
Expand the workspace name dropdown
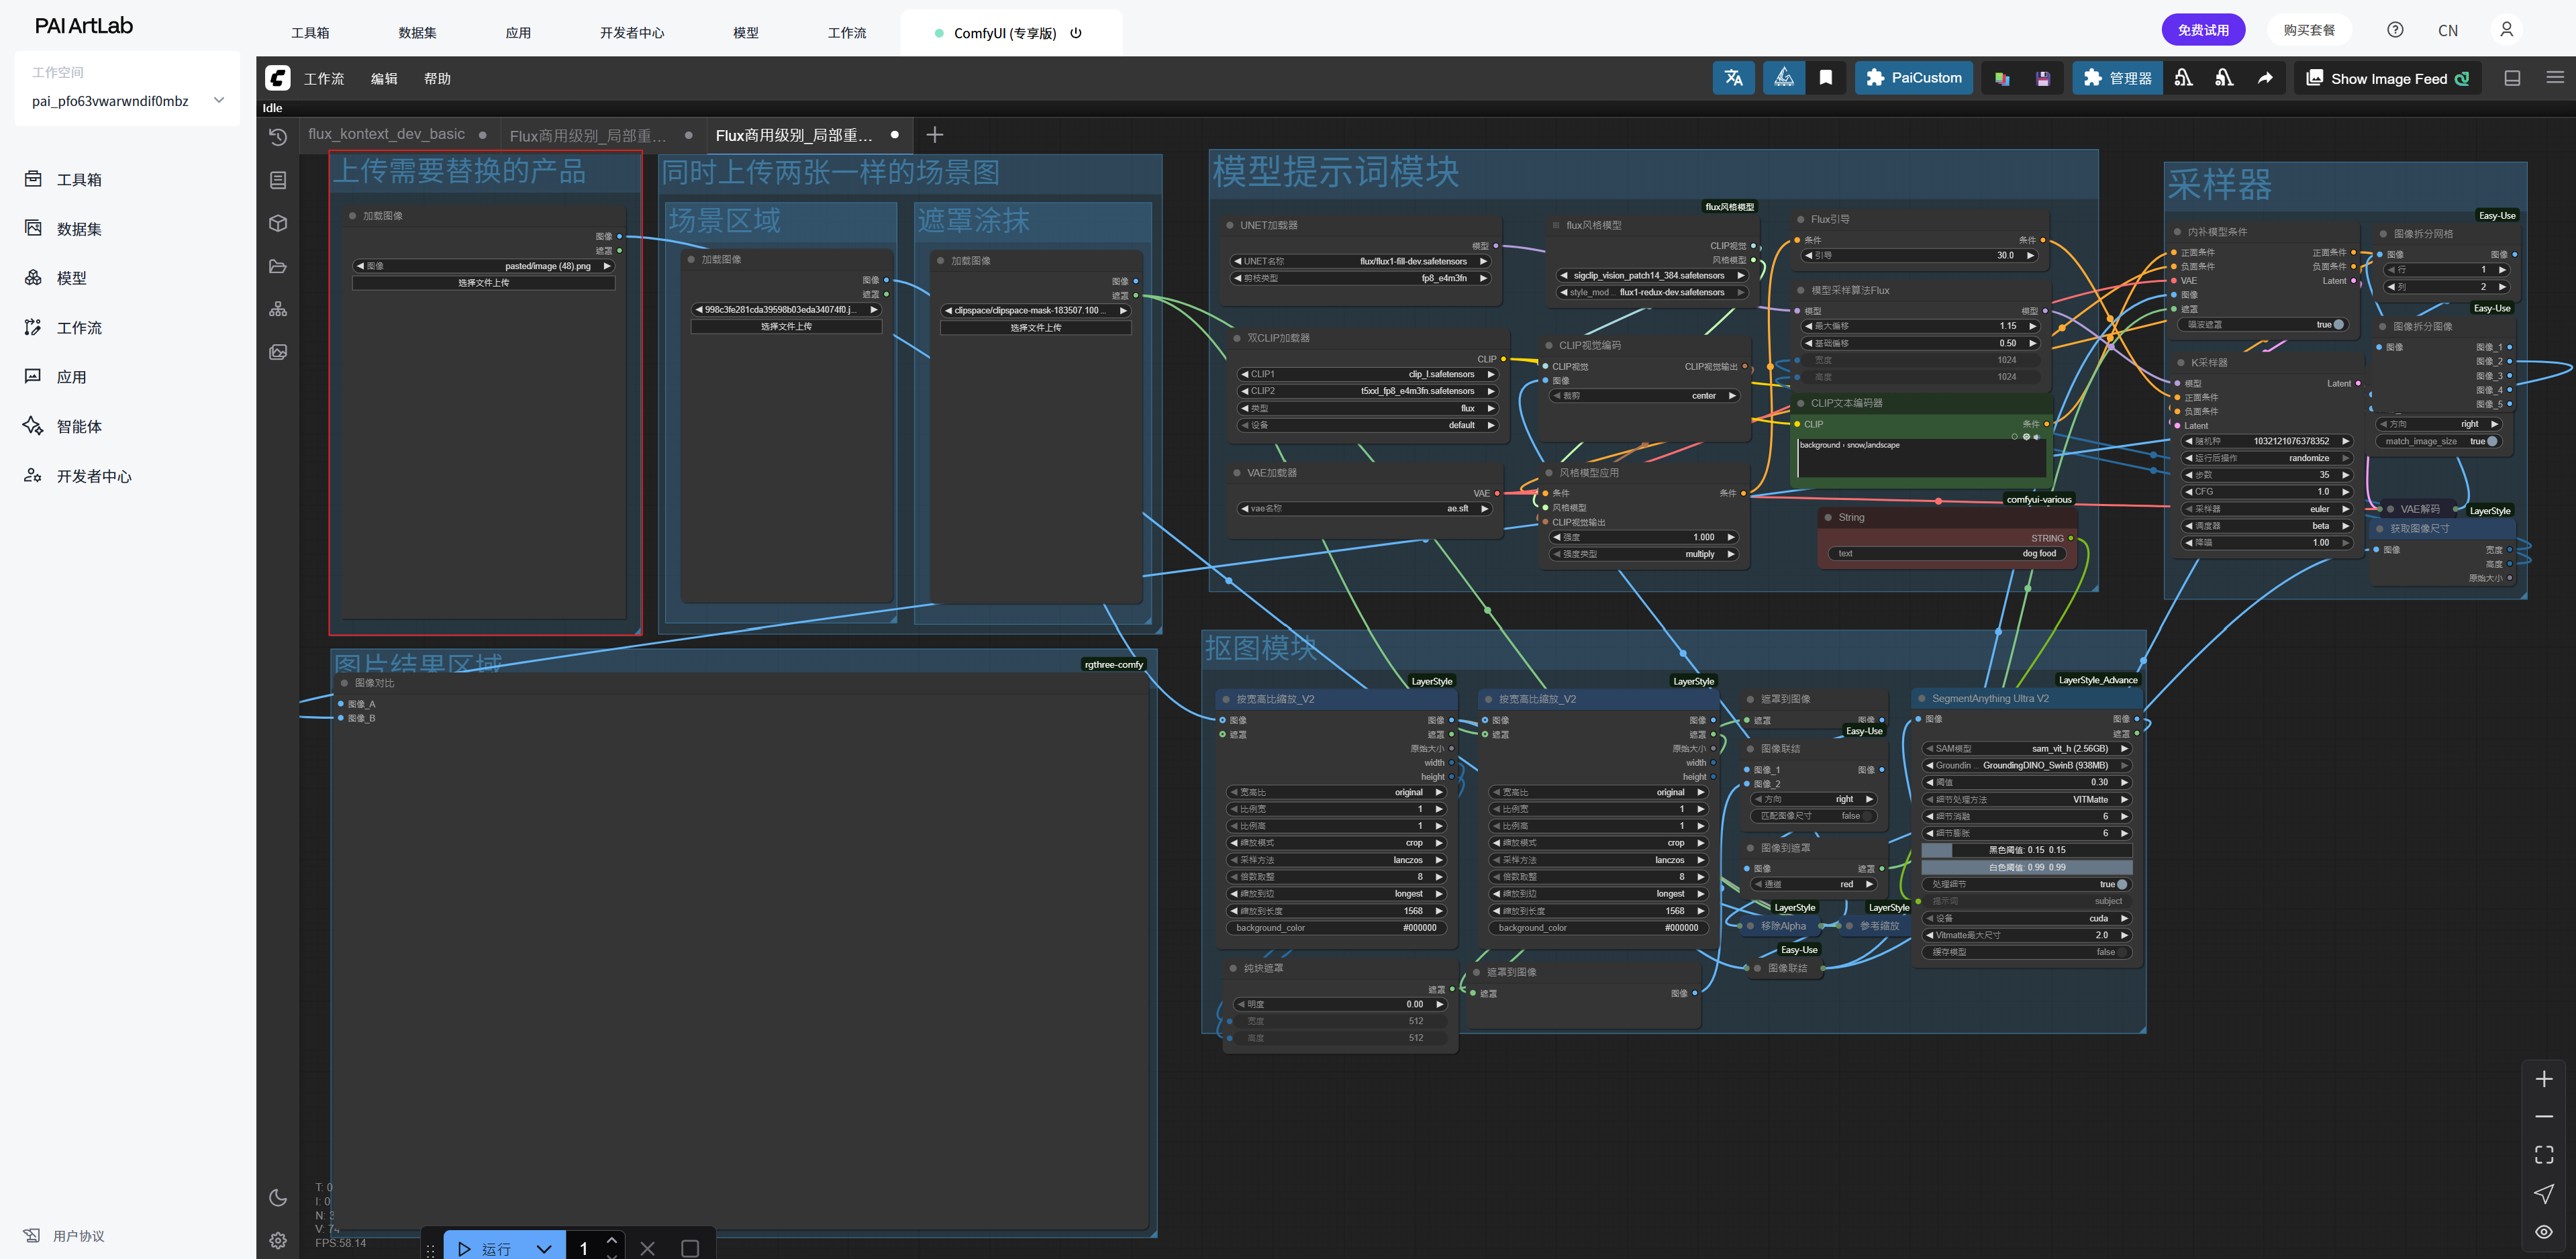point(219,100)
